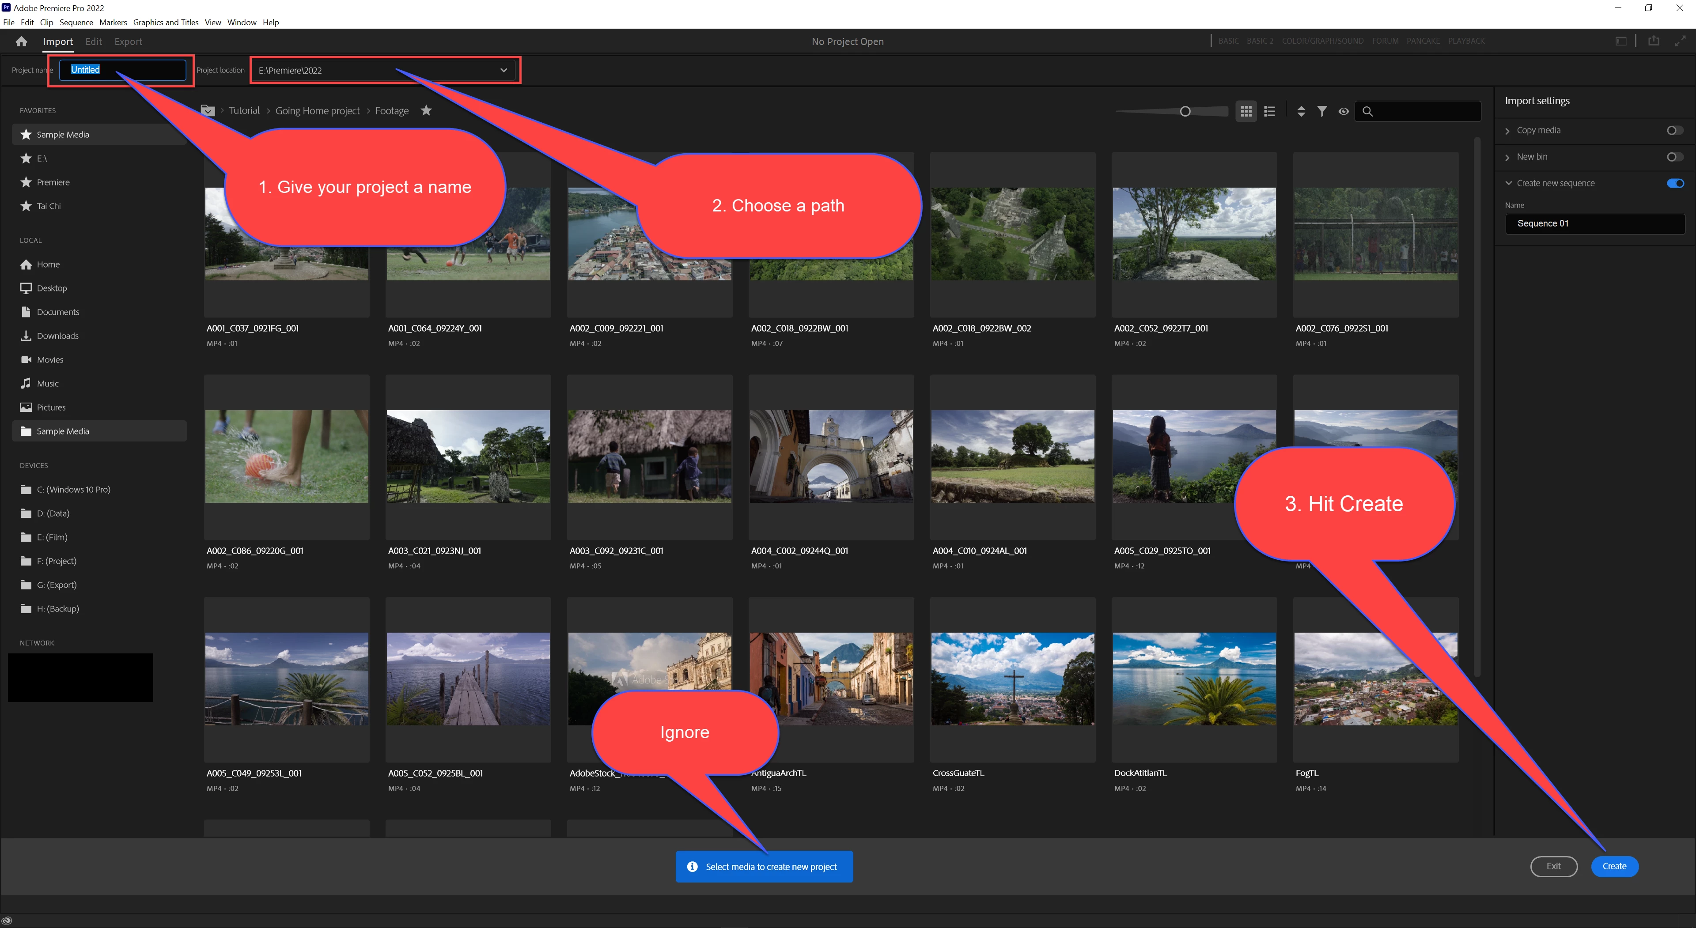Expand the Copy media settings

click(x=1508, y=131)
